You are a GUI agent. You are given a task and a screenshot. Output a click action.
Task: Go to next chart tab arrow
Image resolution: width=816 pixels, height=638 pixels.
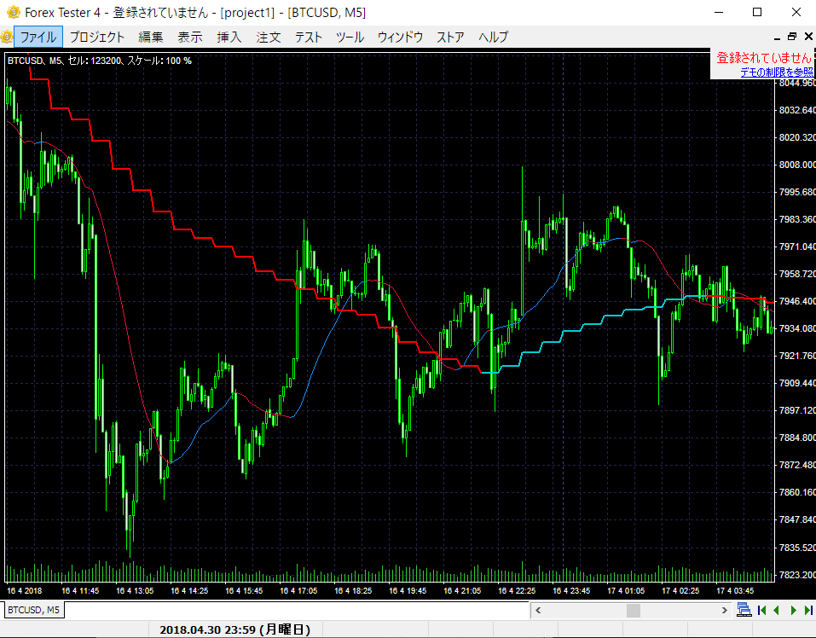coord(794,610)
